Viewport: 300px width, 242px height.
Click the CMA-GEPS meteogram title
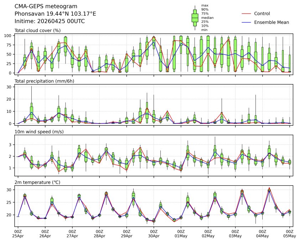(44, 6)
